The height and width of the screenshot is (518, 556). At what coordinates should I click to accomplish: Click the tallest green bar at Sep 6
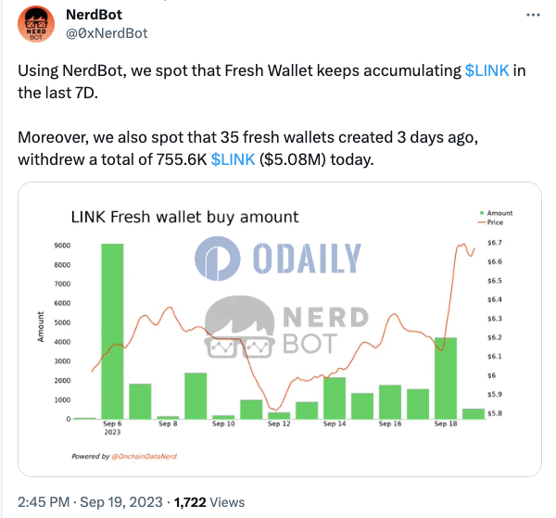pyautogui.click(x=112, y=331)
